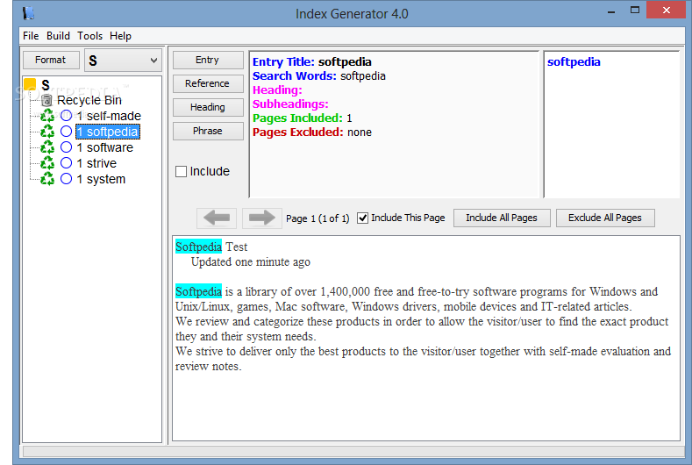Image resolution: width=692 pixels, height=465 pixels.
Task: Click the Entry button
Action: [x=208, y=60]
